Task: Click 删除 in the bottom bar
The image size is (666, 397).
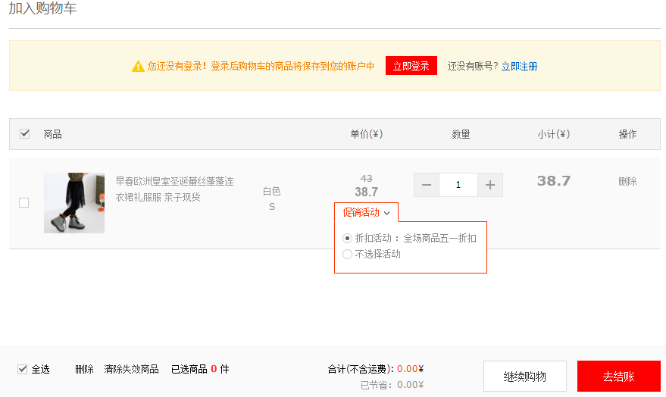Action: point(84,369)
